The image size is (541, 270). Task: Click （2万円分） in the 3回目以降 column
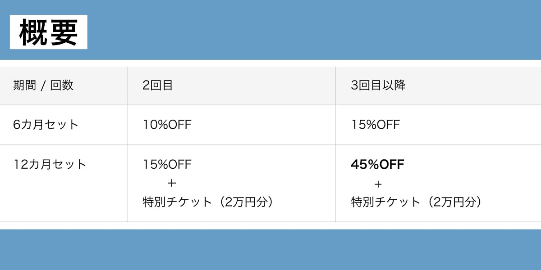tap(452, 202)
